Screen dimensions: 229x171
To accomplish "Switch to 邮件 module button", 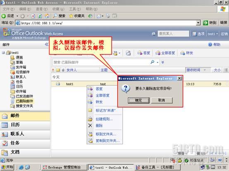I will click(25, 116).
